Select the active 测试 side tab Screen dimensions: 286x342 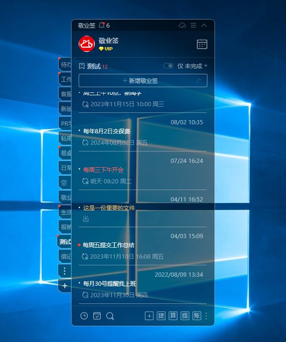coord(64,241)
